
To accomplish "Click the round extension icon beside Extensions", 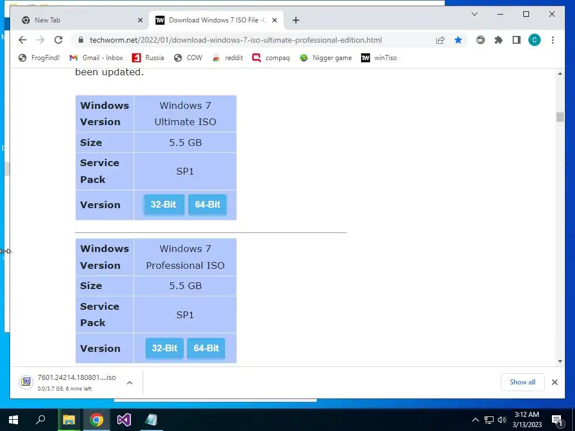I will click(x=481, y=40).
